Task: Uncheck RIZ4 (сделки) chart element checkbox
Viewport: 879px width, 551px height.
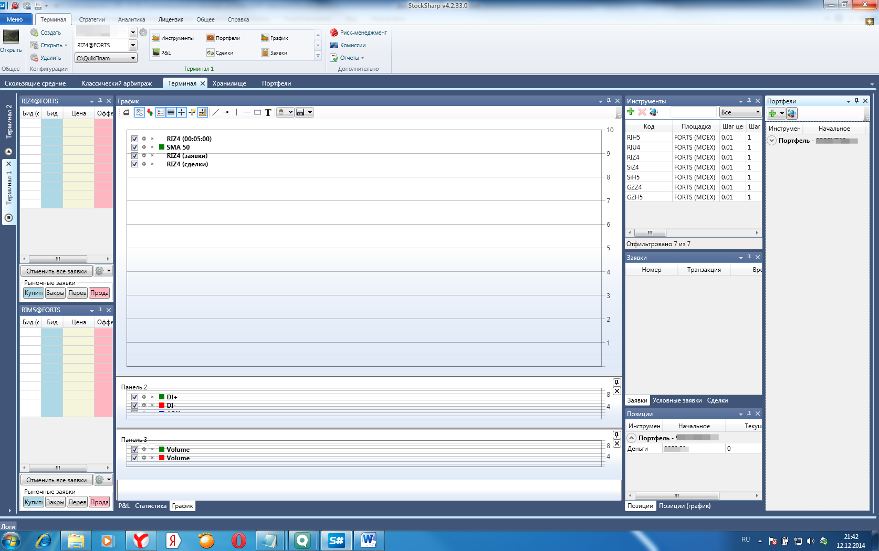Action: 134,164
